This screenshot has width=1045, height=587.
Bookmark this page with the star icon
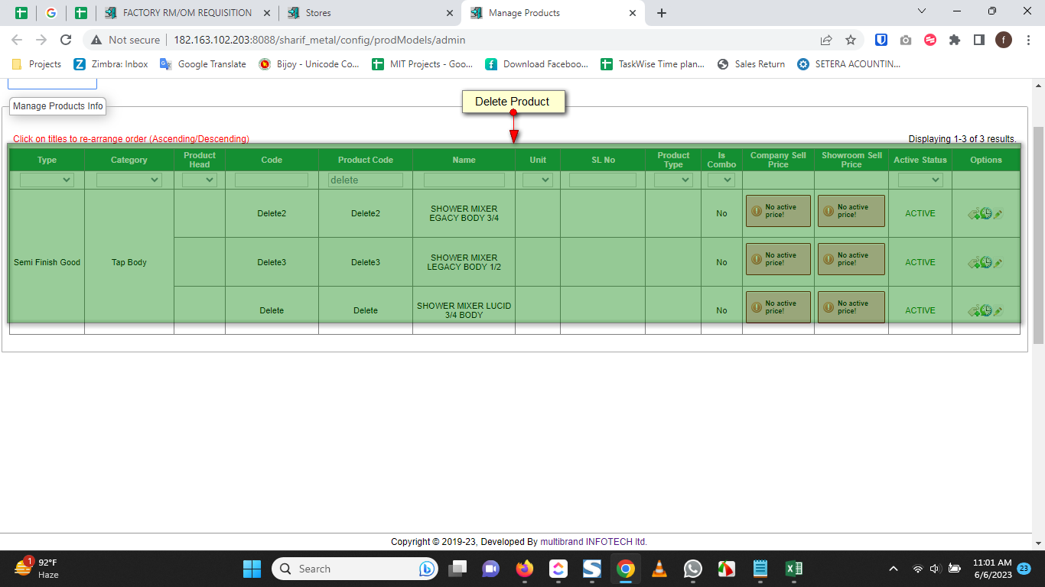(x=851, y=40)
